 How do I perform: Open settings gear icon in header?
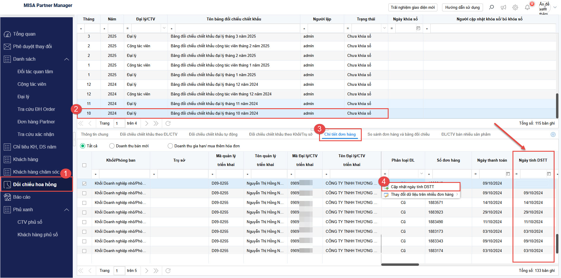pyautogui.click(x=515, y=7)
